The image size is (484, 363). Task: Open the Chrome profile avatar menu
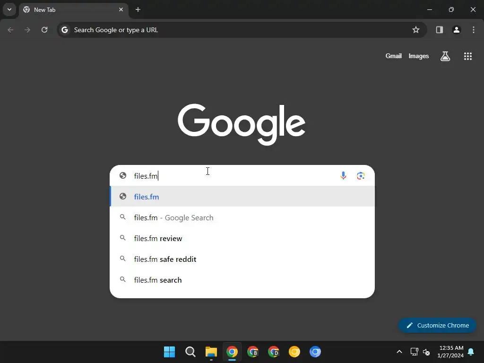(457, 30)
